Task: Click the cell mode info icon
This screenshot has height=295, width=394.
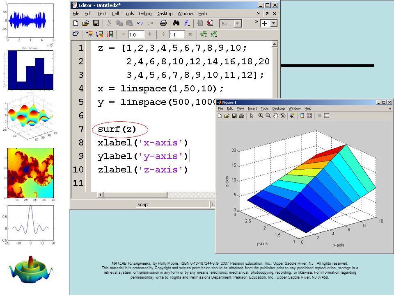Action: 76,34
